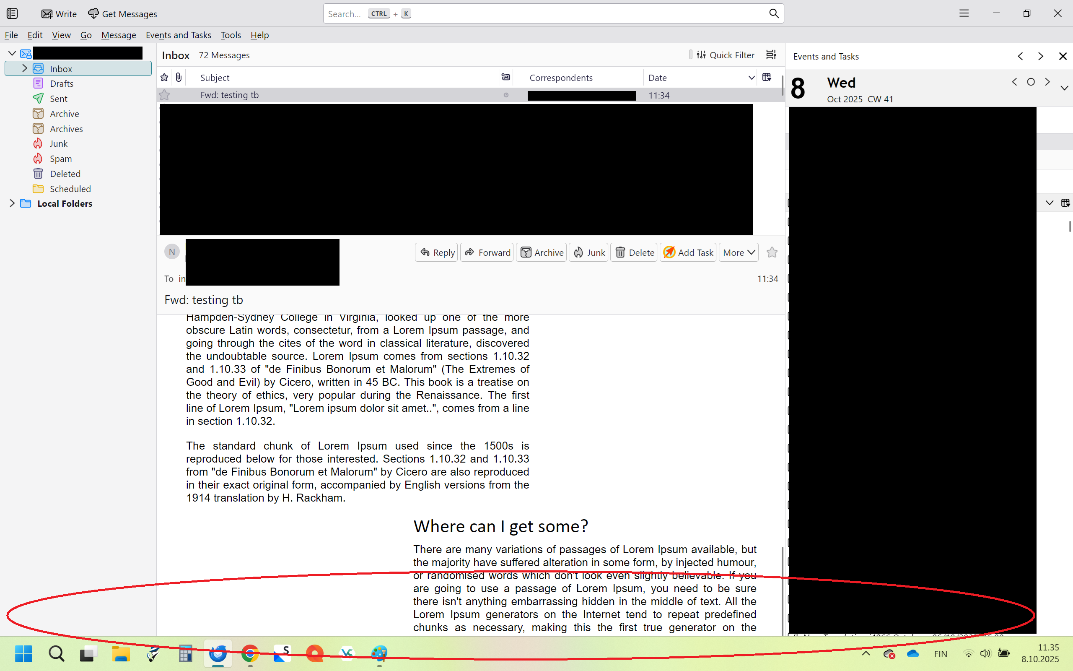This screenshot has height=671, width=1073.
Task: Toggle the Quick Filter bar
Action: click(725, 55)
